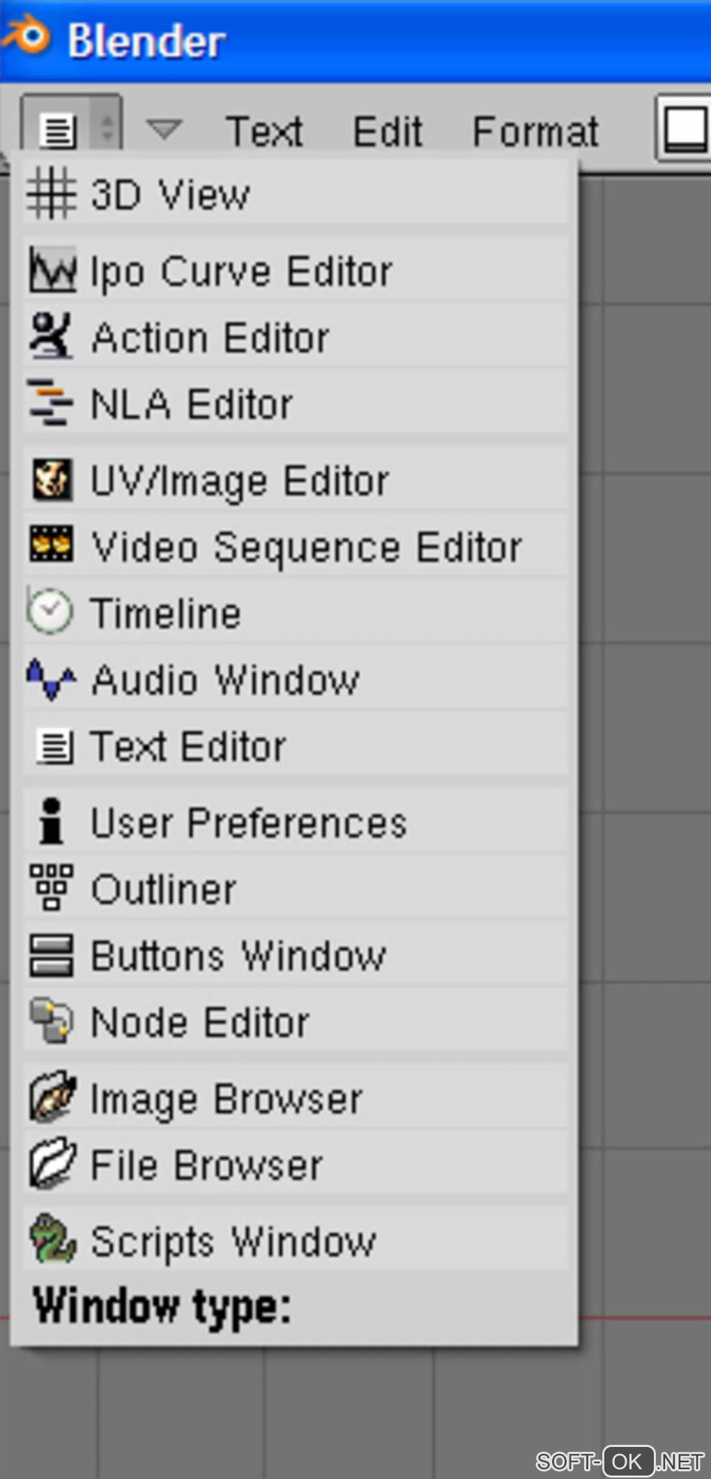Open the Format menu
Image resolution: width=711 pixels, height=1479 pixels.
pos(535,131)
